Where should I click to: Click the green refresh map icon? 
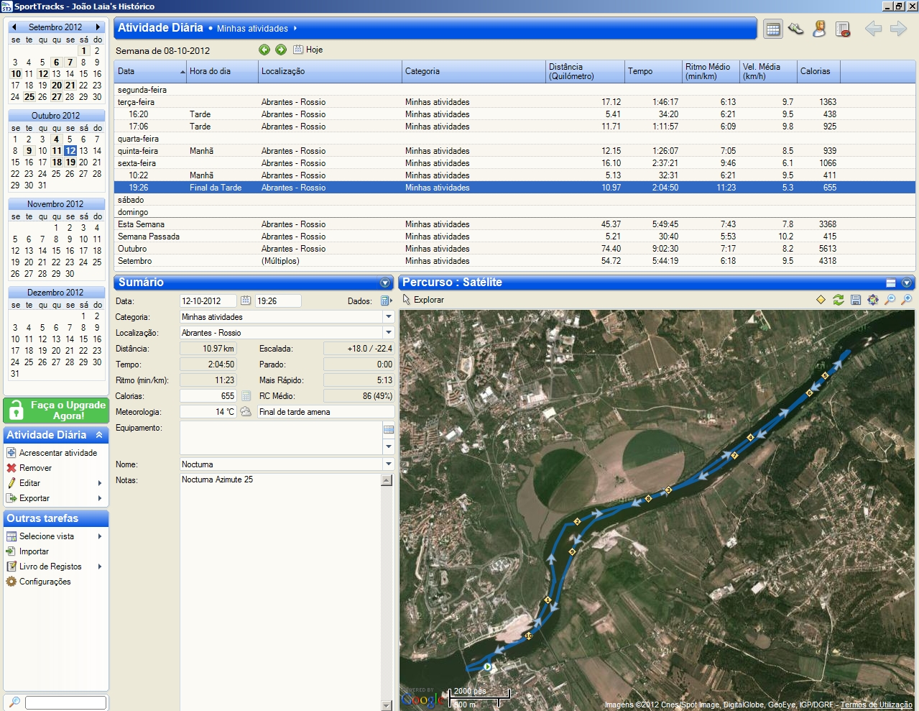[x=838, y=300]
